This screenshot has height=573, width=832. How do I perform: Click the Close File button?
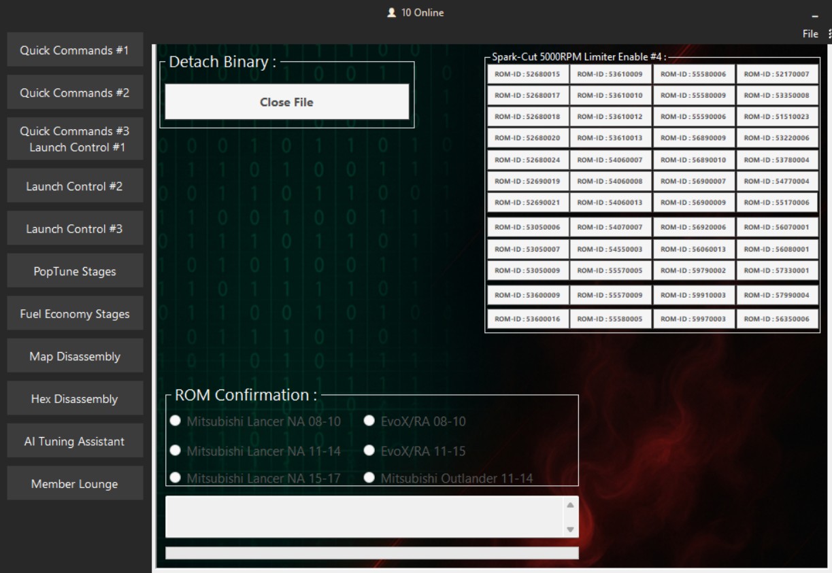pos(287,102)
